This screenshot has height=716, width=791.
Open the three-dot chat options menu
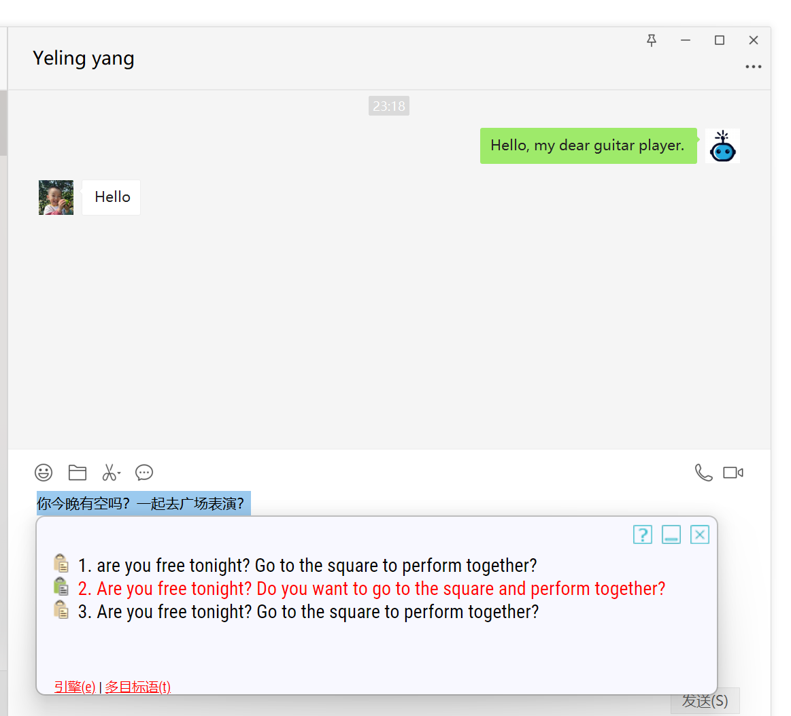point(753,67)
